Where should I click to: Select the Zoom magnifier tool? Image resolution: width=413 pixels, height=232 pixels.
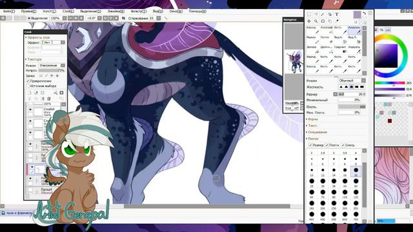pos(316,21)
